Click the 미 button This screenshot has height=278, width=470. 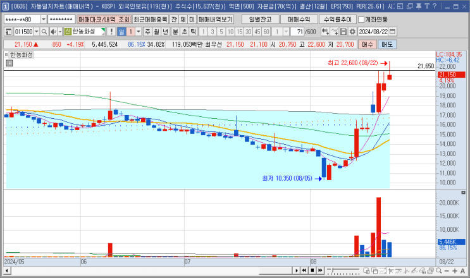click(192, 20)
